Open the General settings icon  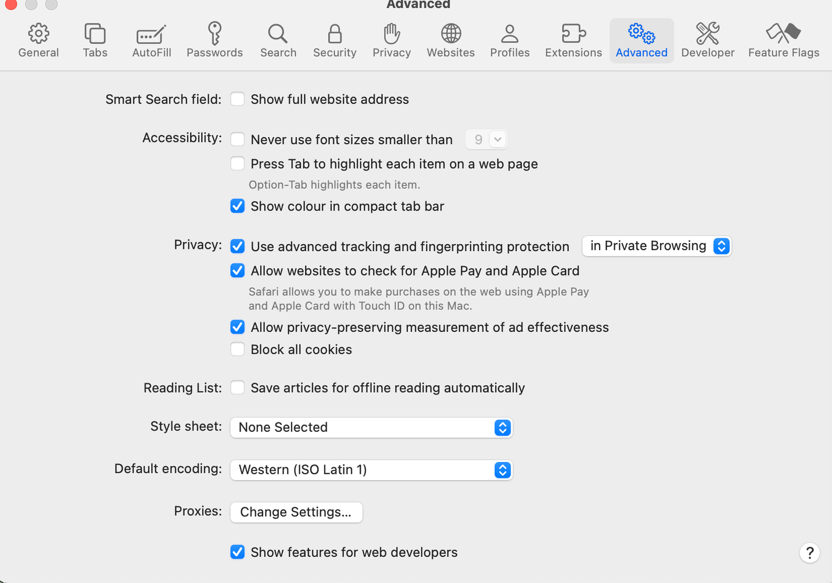point(38,39)
